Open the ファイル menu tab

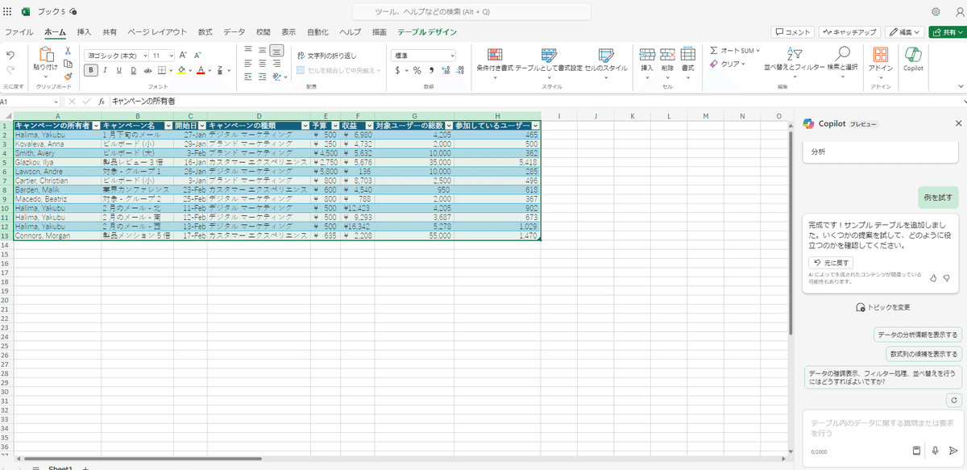19,32
